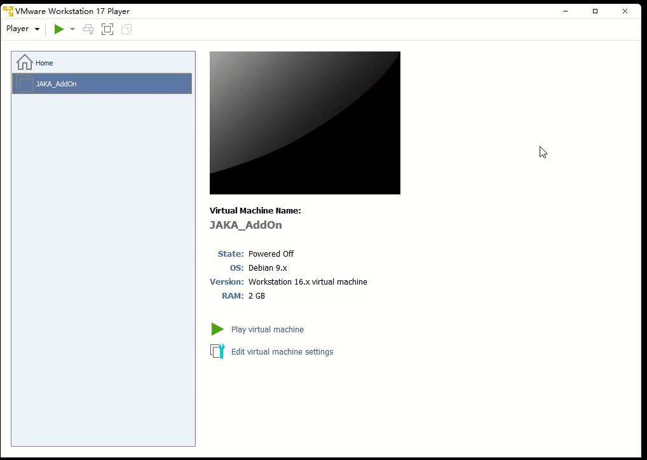Viewport: 647px width, 460px height.
Task: Click the green power-on toolbar button
Action: (59, 29)
